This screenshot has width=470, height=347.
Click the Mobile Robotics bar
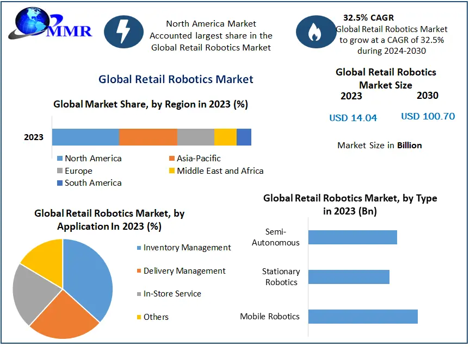(363, 317)
